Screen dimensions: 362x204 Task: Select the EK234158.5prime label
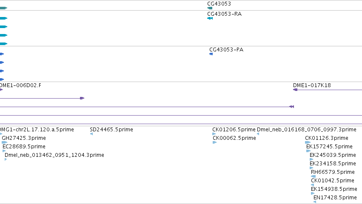tap(332, 164)
